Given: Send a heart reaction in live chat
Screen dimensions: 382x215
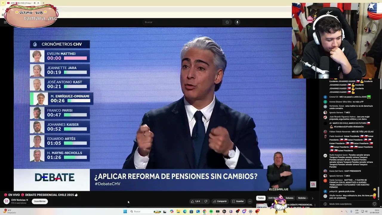Looking at the screenshot, I should tap(375, 204).
